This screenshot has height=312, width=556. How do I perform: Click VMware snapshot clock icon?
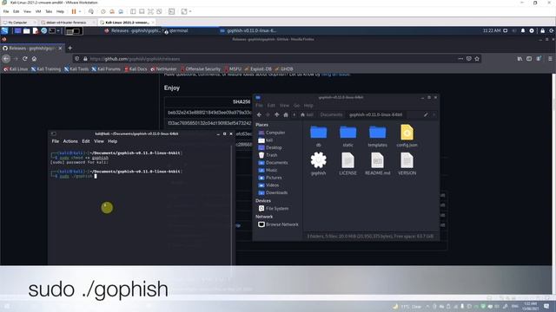point(103,11)
